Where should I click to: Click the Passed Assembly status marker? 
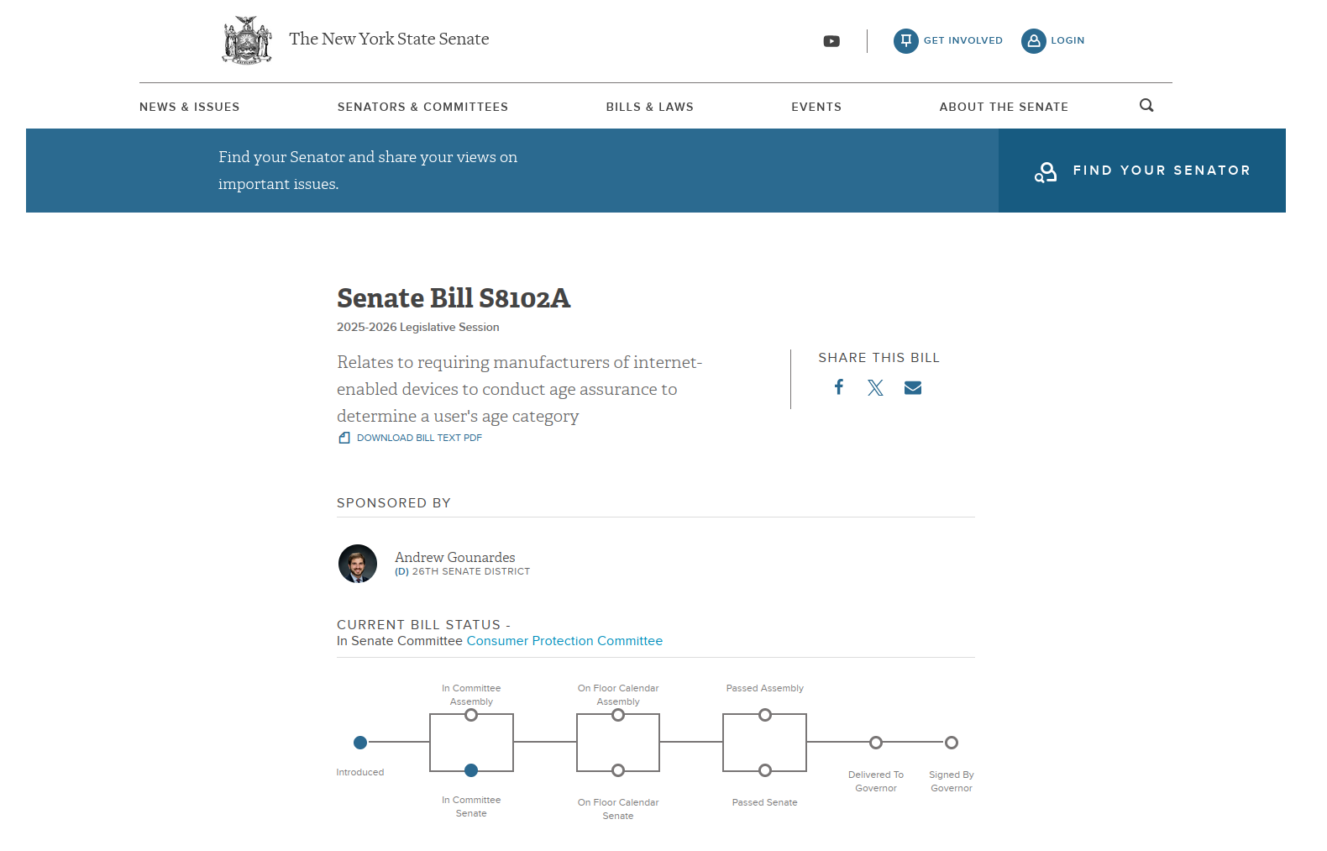click(765, 715)
